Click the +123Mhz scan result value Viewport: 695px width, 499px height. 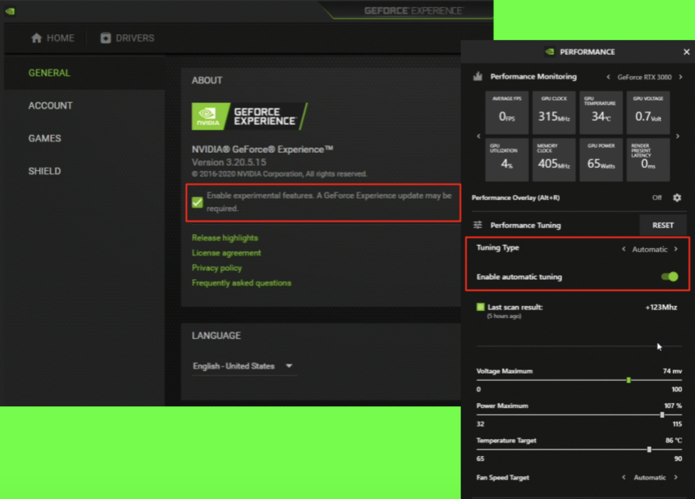click(661, 307)
